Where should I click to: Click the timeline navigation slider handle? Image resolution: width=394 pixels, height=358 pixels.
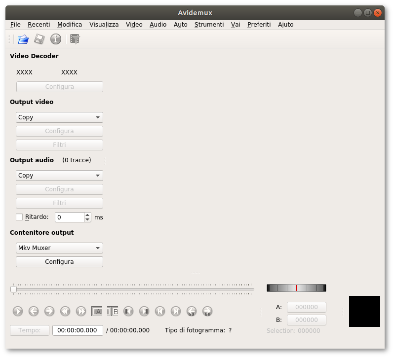click(x=14, y=289)
